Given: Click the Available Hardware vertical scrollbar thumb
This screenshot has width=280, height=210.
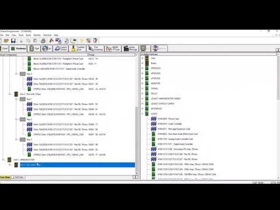Looking at the screenshot, I should [278, 78].
